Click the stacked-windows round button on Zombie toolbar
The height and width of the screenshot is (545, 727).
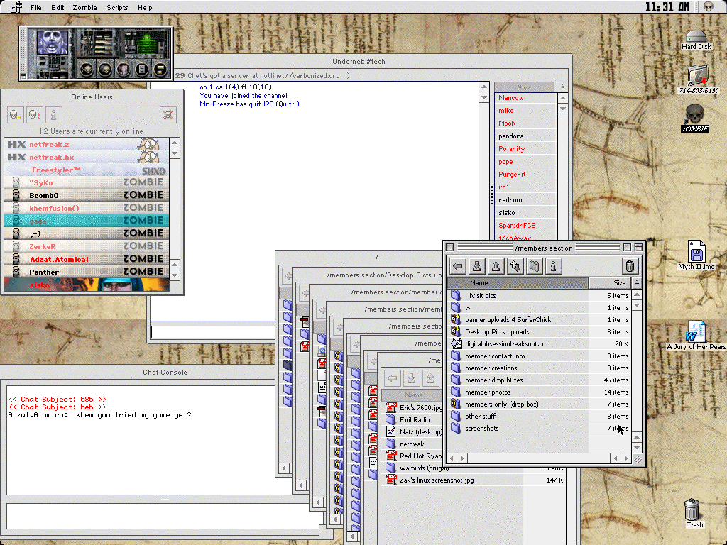pos(160,70)
